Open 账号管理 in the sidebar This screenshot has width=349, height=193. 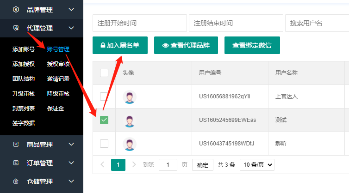tap(58, 49)
